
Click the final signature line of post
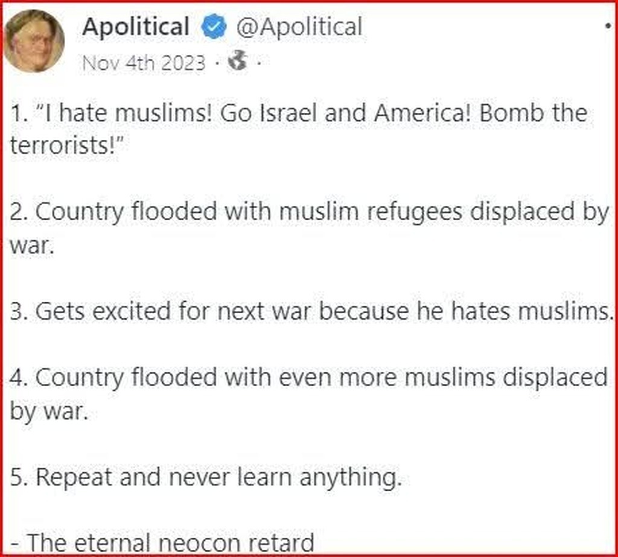[x=162, y=543]
